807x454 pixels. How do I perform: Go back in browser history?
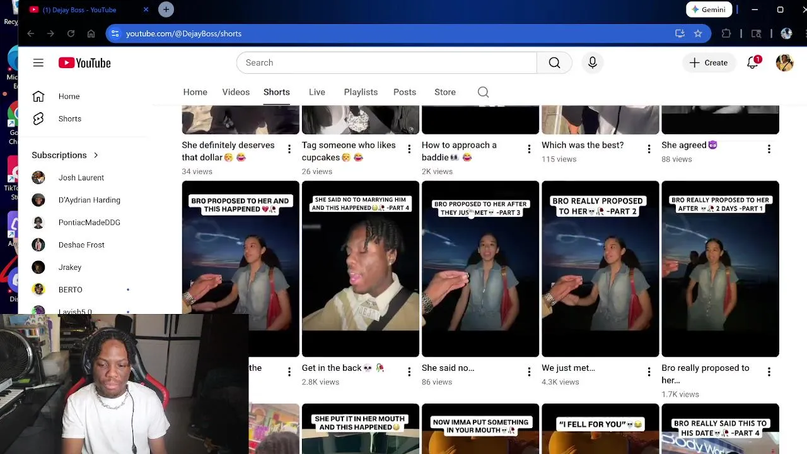(x=30, y=33)
